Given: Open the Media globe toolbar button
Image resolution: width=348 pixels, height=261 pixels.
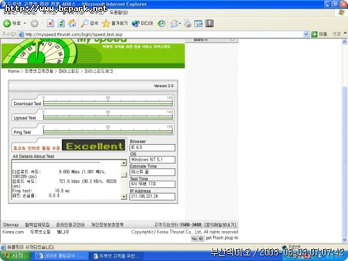Looking at the screenshot, I should (x=143, y=23).
